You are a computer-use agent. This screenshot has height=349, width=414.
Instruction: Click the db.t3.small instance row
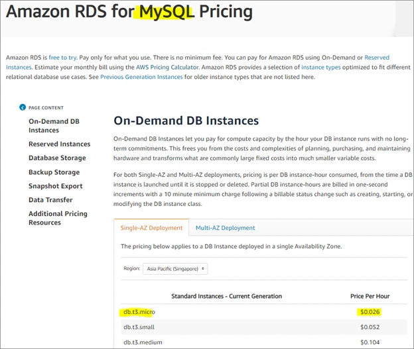pos(139,326)
